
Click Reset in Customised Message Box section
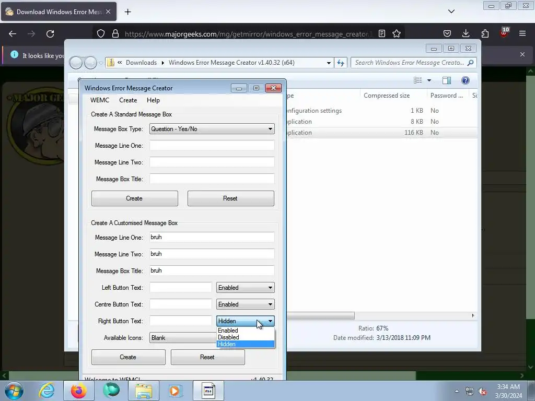click(207, 357)
